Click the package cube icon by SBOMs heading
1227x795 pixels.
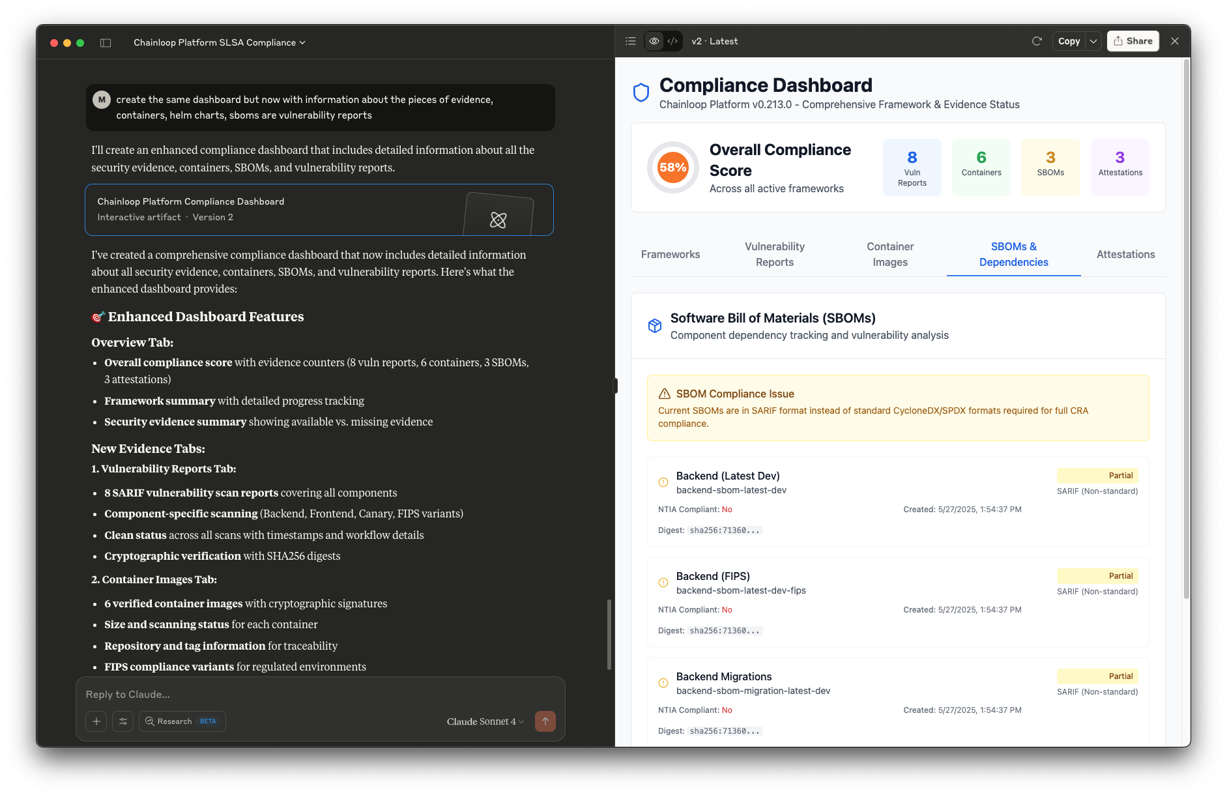point(655,326)
